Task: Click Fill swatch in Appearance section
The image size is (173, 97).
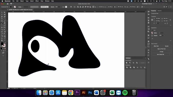Action: [152, 30]
